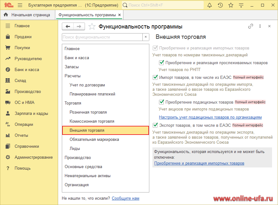Open the three-dots more options menu
Viewport: 278px width, 205px height.
coord(260,27)
